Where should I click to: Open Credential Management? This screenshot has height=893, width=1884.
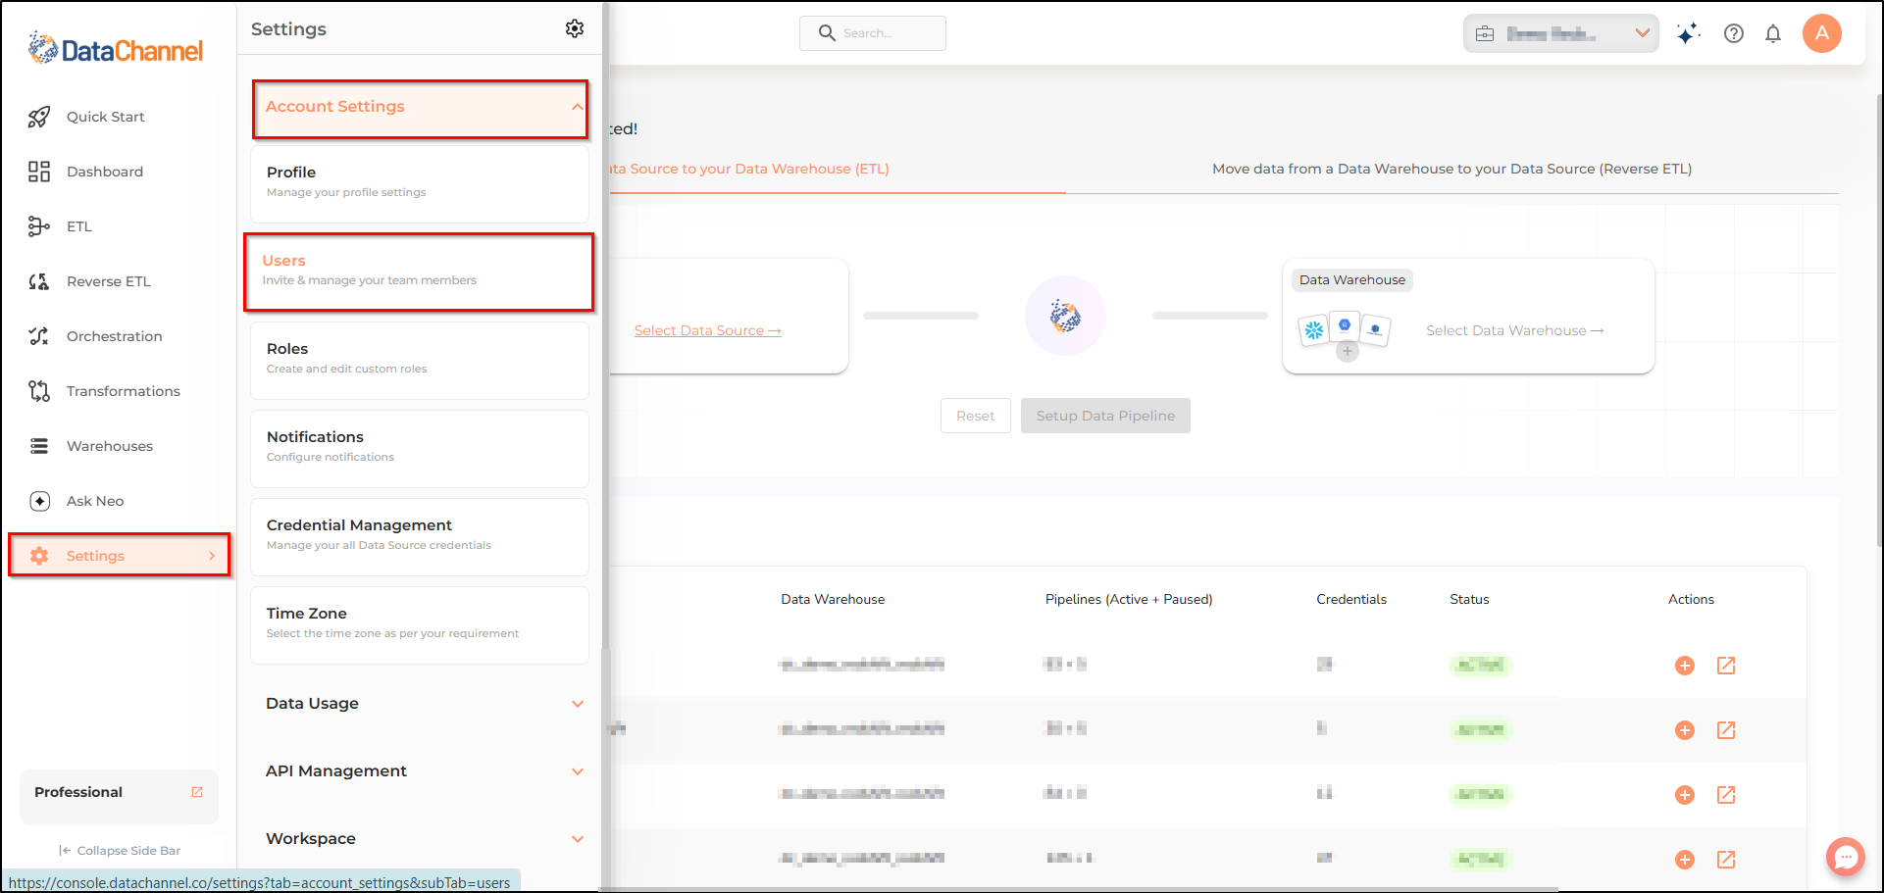pyautogui.click(x=420, y=537)
